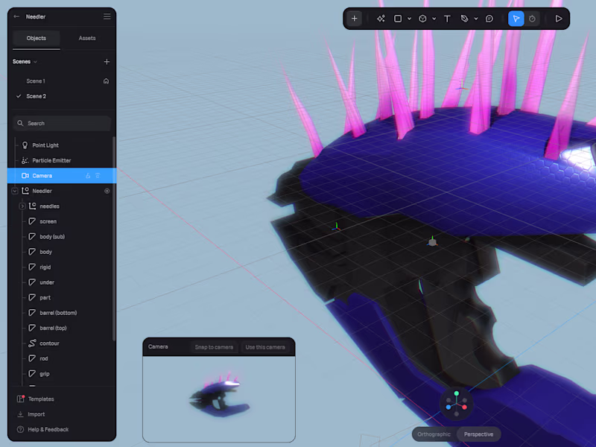Image resolution: width=596 pixels, height=447 pixels.
Task: Click the video camera icon on Camera row
Action: point(25,176)
